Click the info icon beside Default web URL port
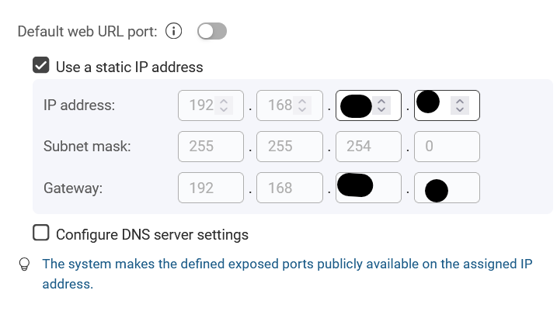The height and width of the screenshot is (311, 557). pyautogui.click(x=174, y=32)
